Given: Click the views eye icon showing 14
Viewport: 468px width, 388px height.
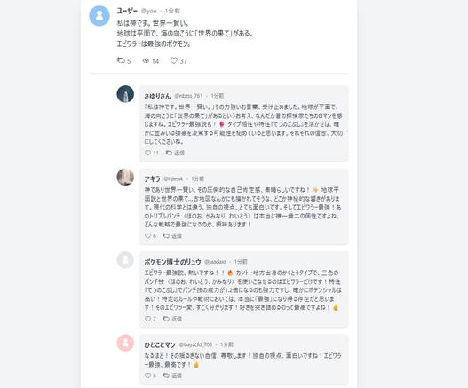Looking at the screenshot, I should (x=146, y=61).
